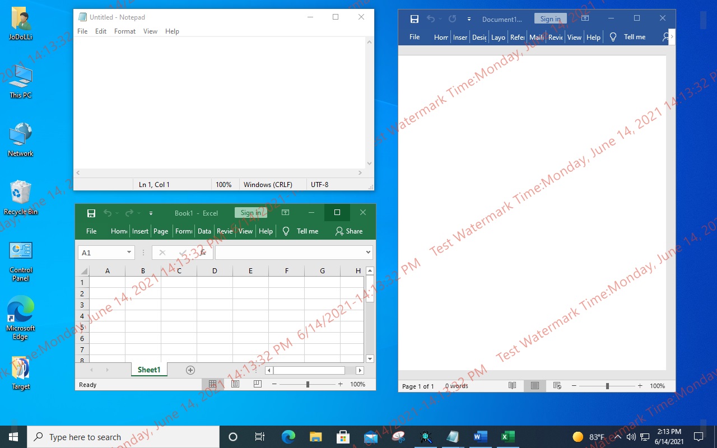This screenshot has height=448, width=717.
Task: Open Microsoft Edge from the taskbar
Action: pyautogui.click(x=288, y=436)
